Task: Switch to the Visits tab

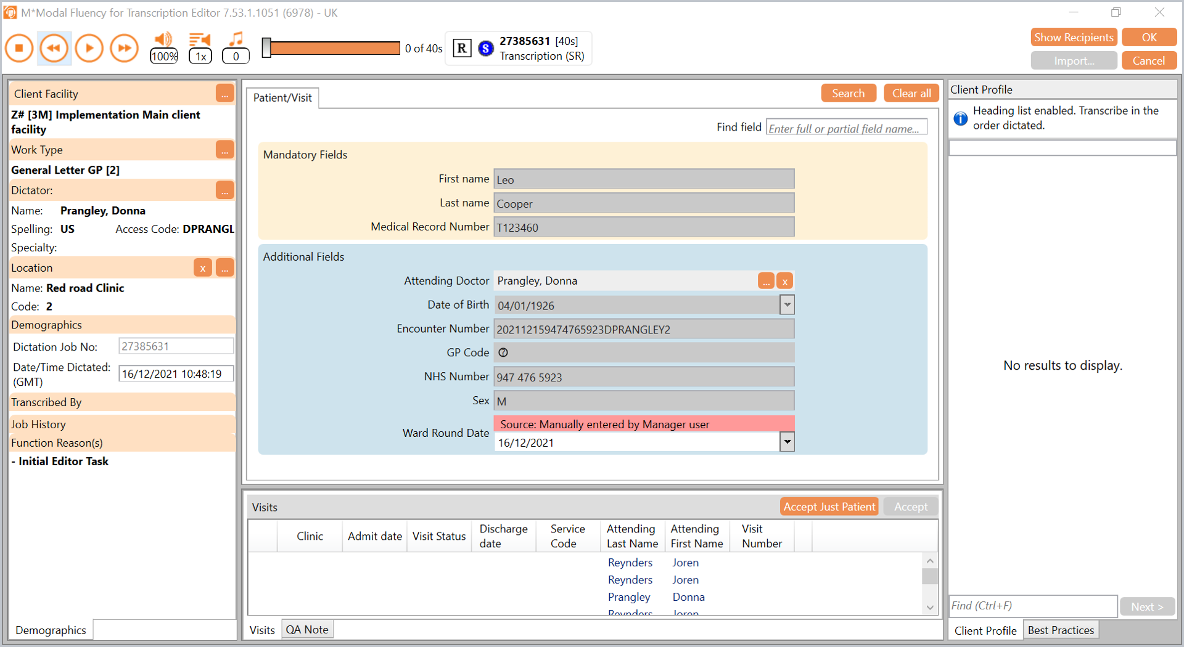Action: (262, 630)
